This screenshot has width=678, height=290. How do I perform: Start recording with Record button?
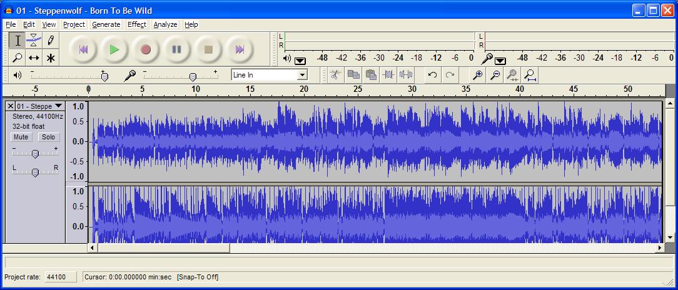[146, 49]
